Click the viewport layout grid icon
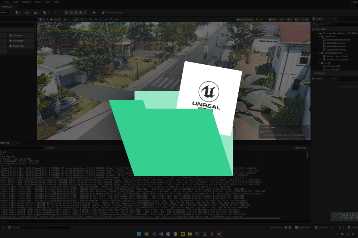The width and height of the screenshot is (358, 238). point(307,19)
